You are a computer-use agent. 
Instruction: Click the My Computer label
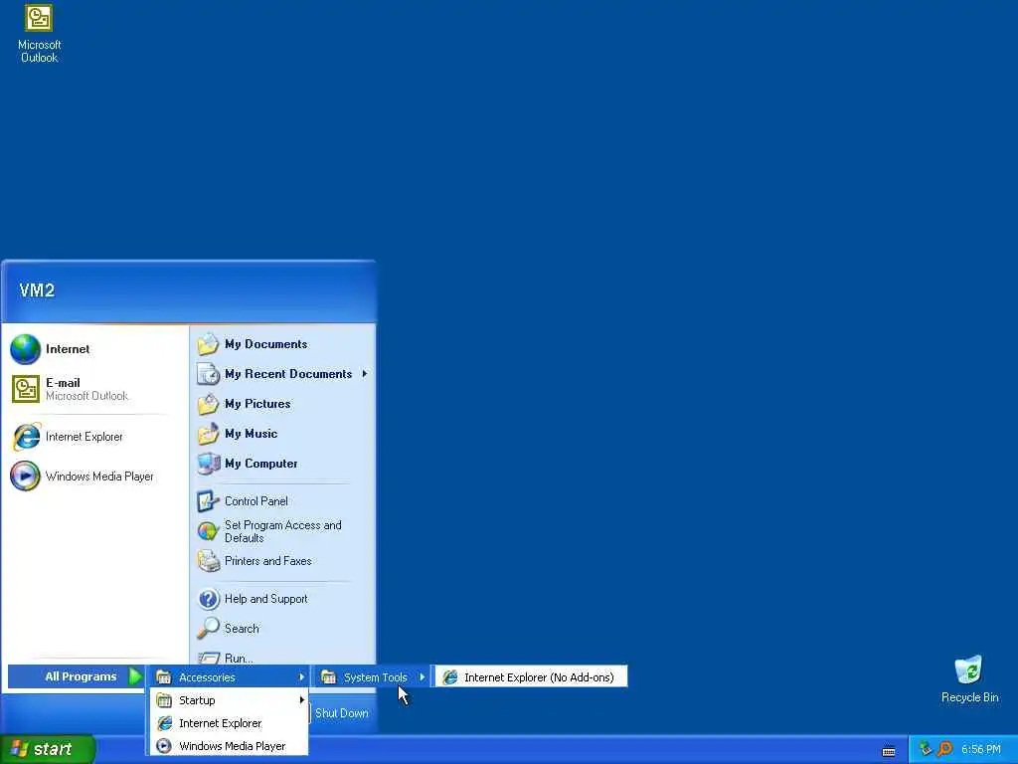click(261, 464)
